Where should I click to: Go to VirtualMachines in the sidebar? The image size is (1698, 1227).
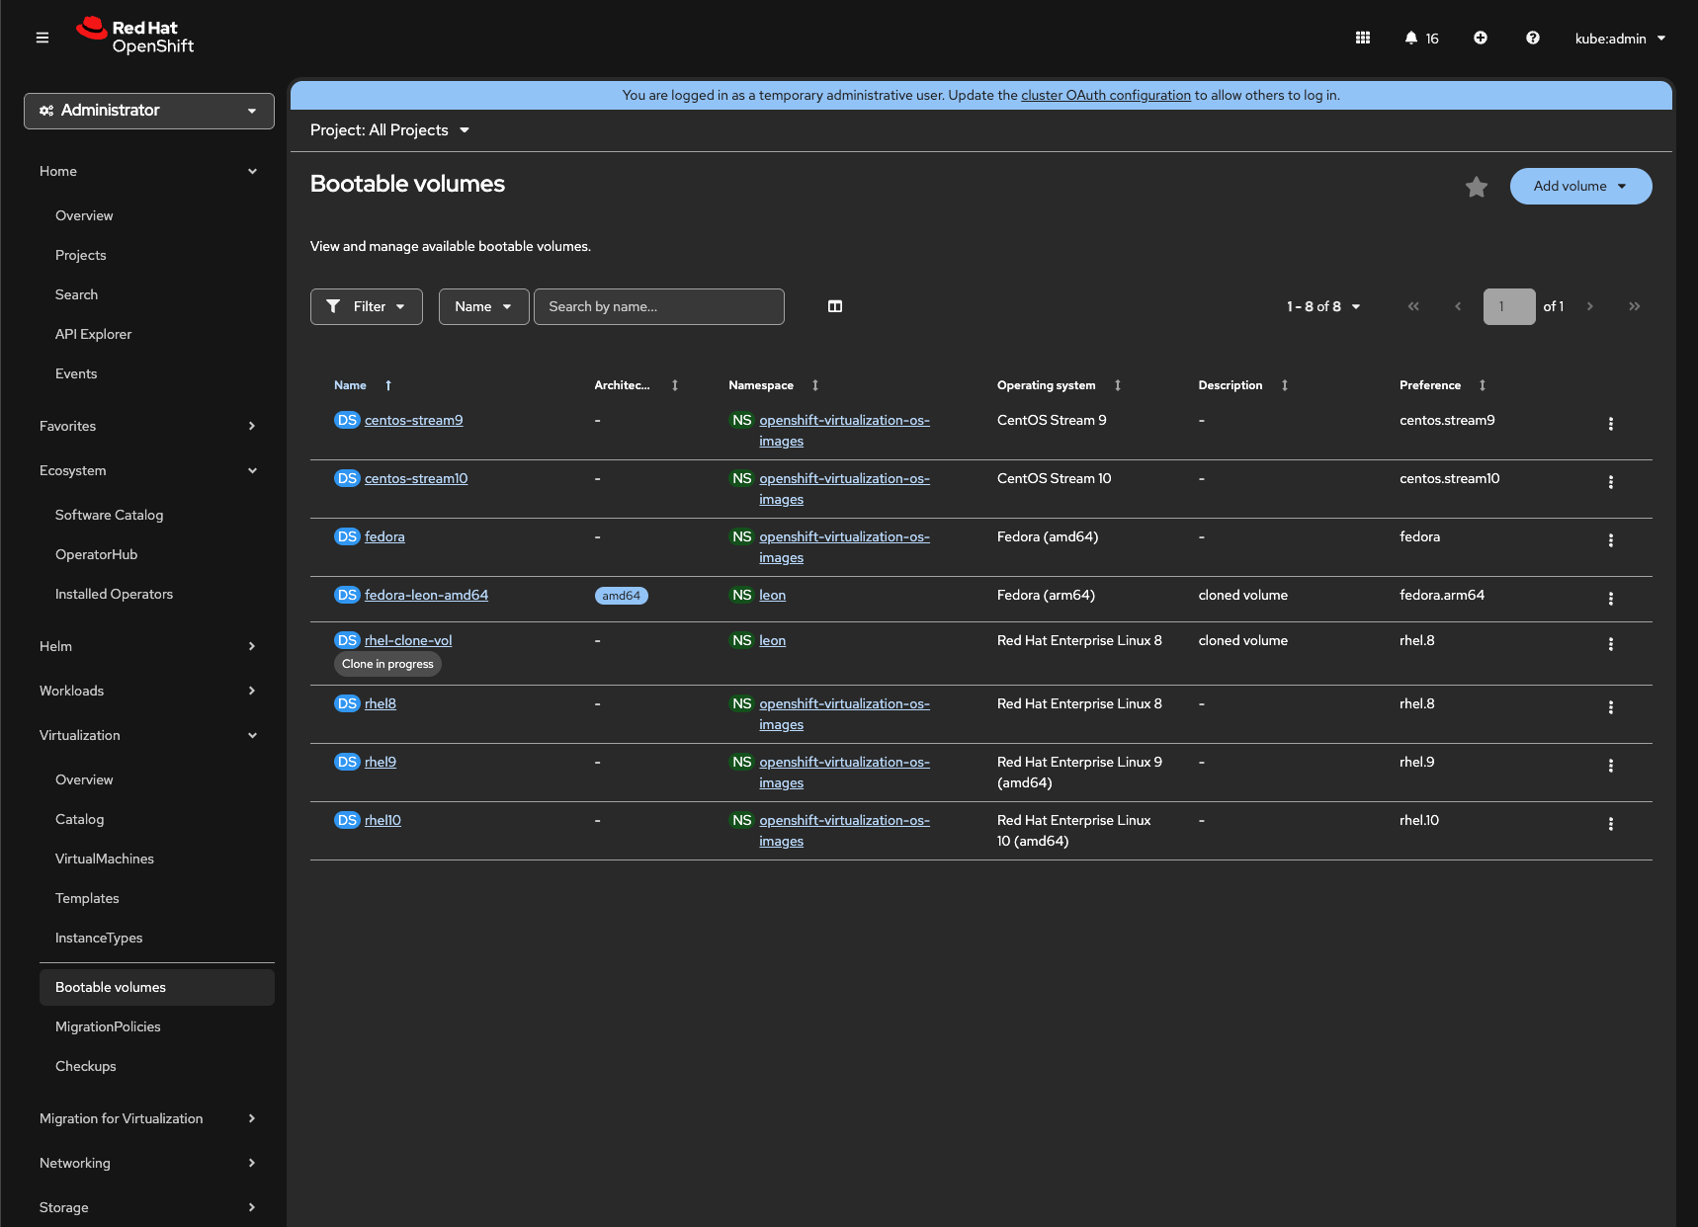click(105, 859)
